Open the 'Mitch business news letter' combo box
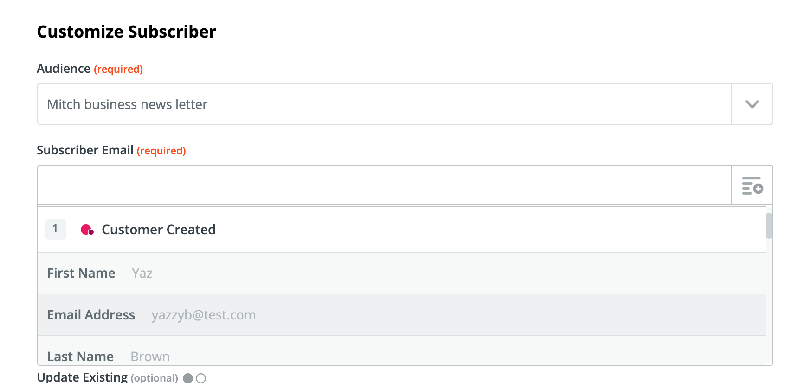 point(384,104)
